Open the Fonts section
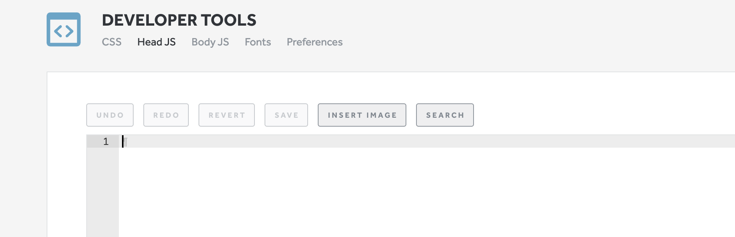735x237 pixels. coord(258,42)
